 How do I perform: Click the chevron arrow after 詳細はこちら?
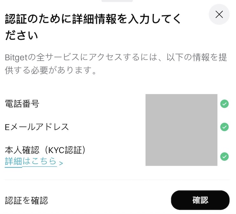pos(61,163)
